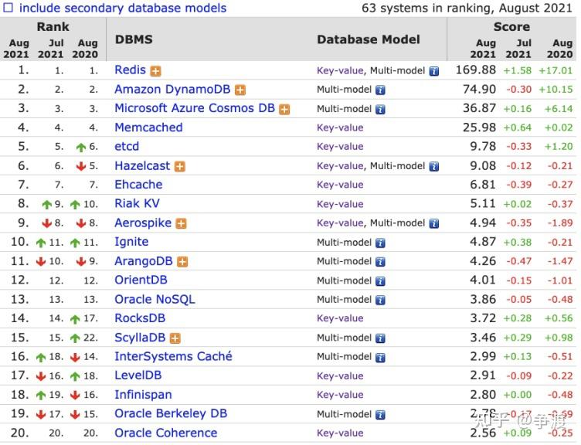Click the plus icon beside ScyllaDB
This screenshot has width=581, height=445.
point(175,338)
